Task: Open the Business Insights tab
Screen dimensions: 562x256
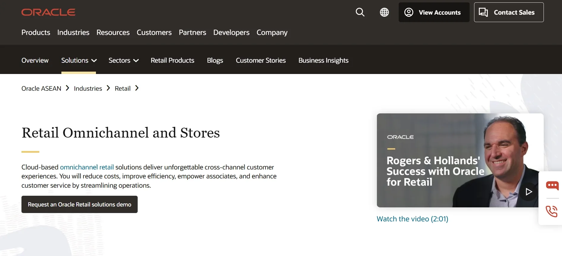Action: click(323, 60)
